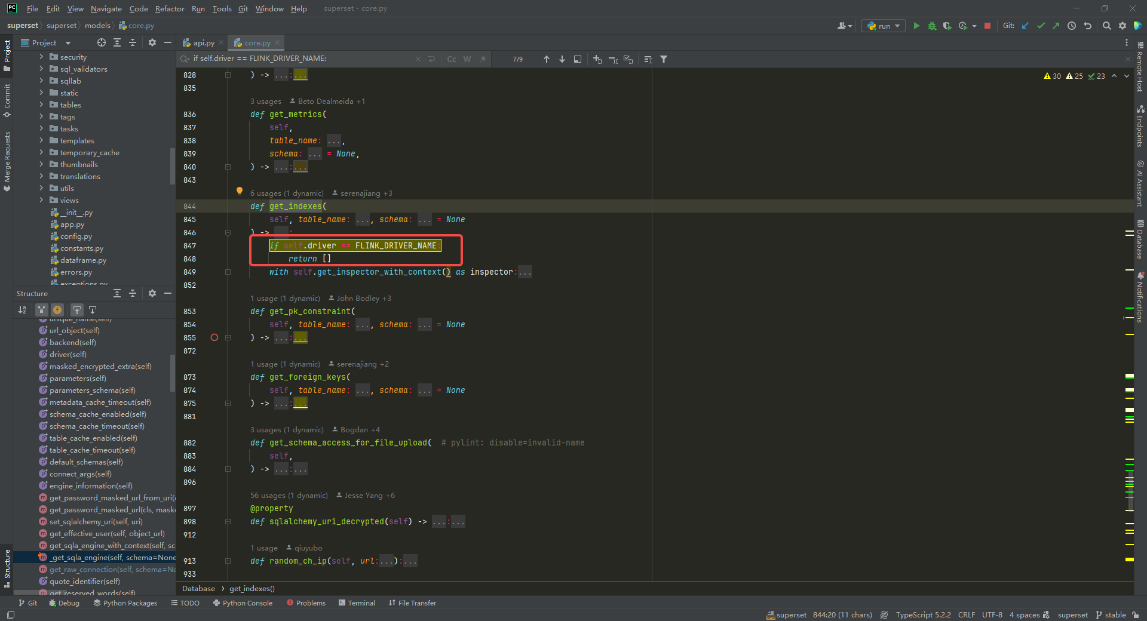Image resolution: width=1147 pixels, height=621 pixels.
Task: Change CRLF line separator in status bar
Action: (966, 615)
